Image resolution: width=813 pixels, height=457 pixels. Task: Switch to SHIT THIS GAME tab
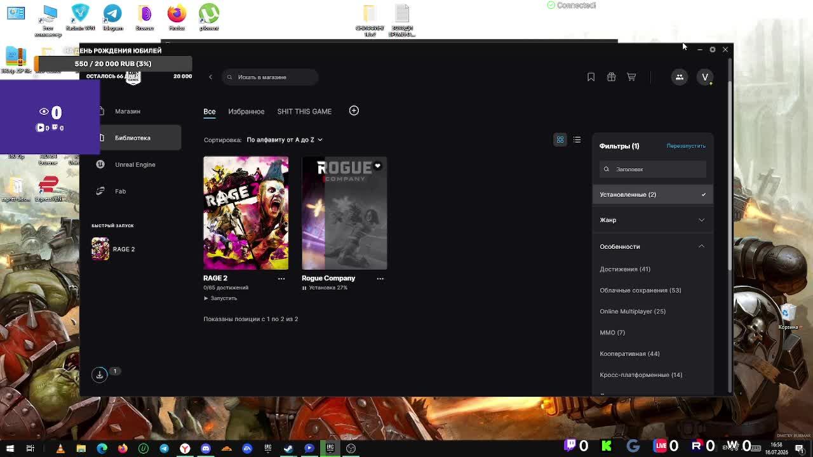coord(304,111)
